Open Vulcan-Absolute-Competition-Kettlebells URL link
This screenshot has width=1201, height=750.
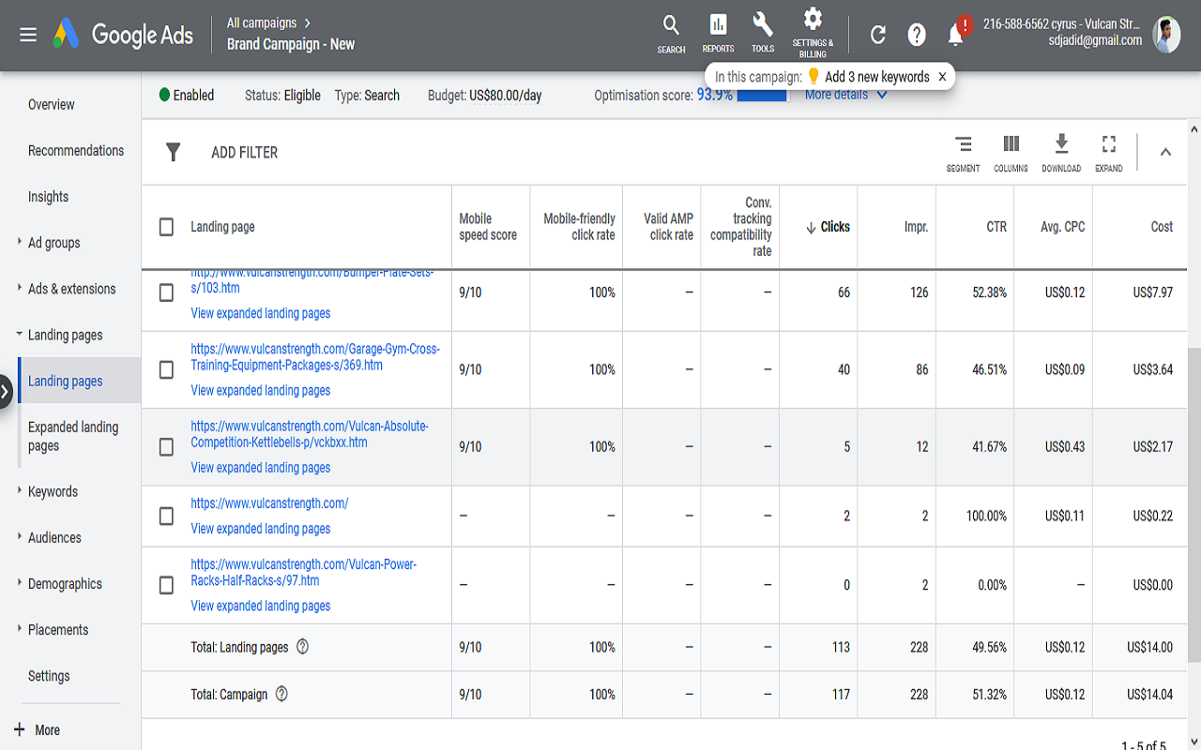coord(310,434)
